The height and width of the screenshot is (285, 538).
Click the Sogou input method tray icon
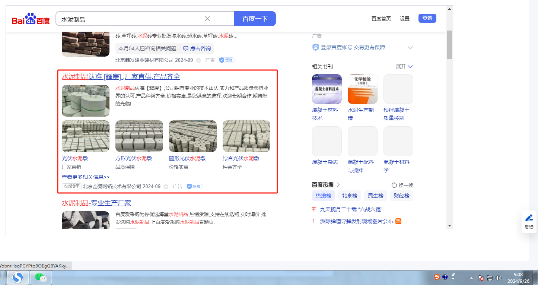[437, 277]
